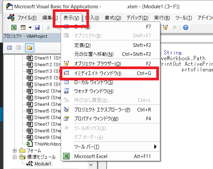The width and height of the screenshot is (213, 169).
Task: Choose オブジェクト ブラウザー(O) menu entry
Action: tap(110, 63)
